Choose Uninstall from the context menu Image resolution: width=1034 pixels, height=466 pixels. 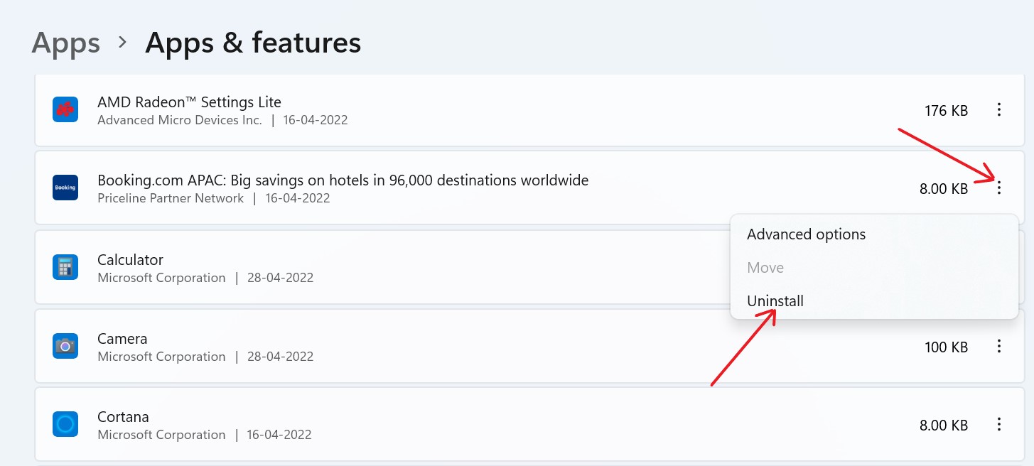click(775, 301)
